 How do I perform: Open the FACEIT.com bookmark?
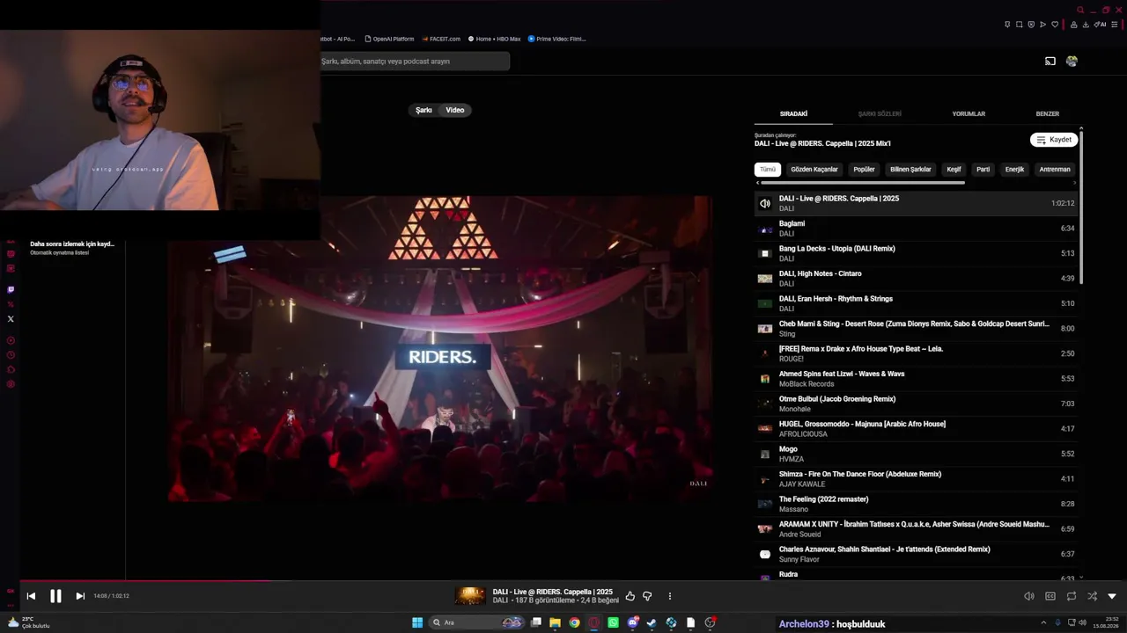click(441, 39)
